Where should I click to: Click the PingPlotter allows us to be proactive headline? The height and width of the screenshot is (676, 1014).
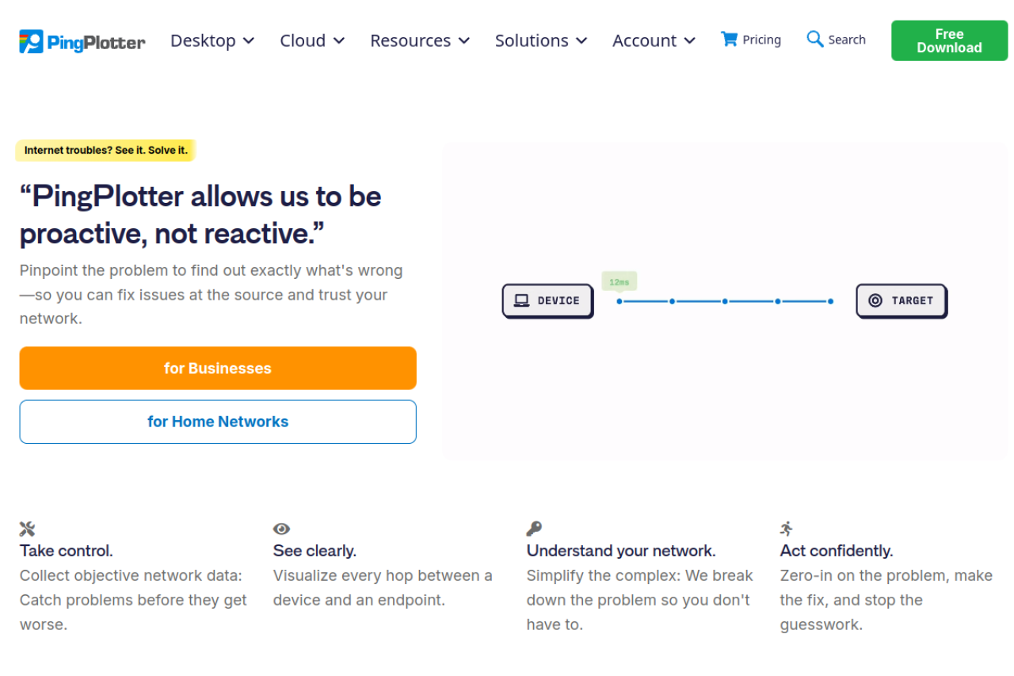(200, 215)
